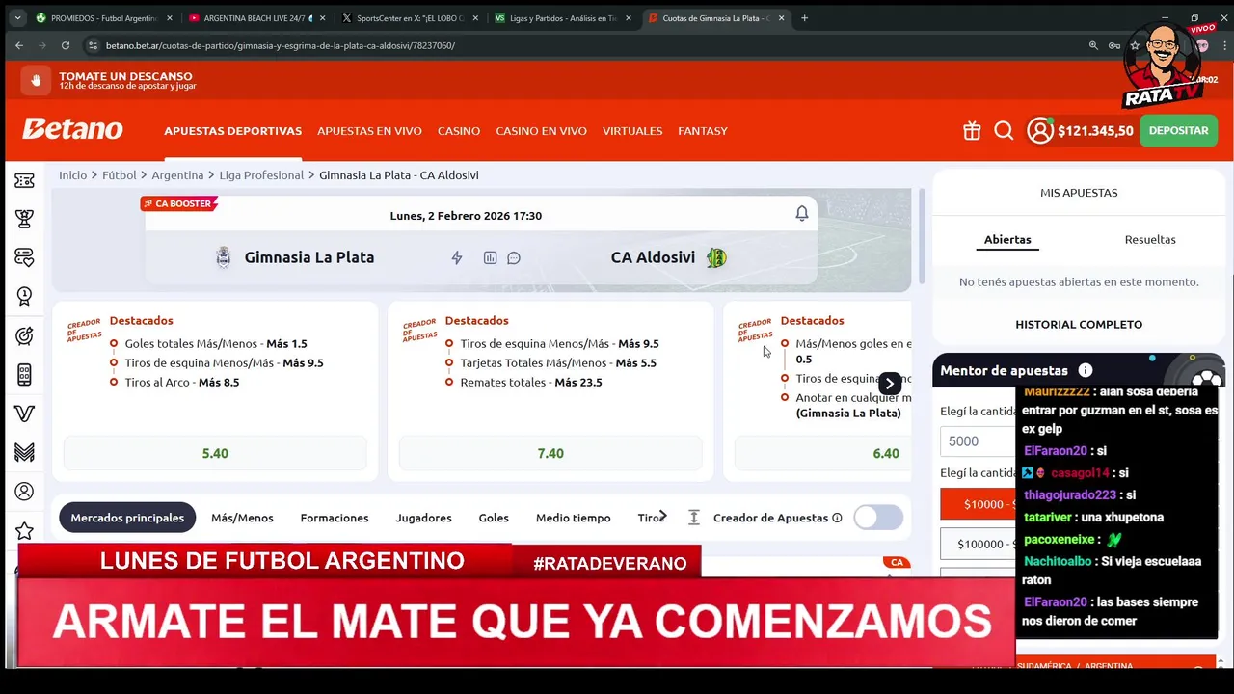Open the ticket coupons sidebar icon
Image resolution: width=1234 pixels, height=694 pixels.
pyautogui.click(x=24, y=180)
